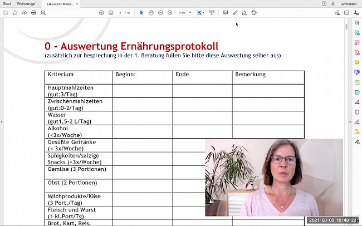Close the EB-vor-OP-Modul document tab
The image size is (362, 226).
[77, 4]
